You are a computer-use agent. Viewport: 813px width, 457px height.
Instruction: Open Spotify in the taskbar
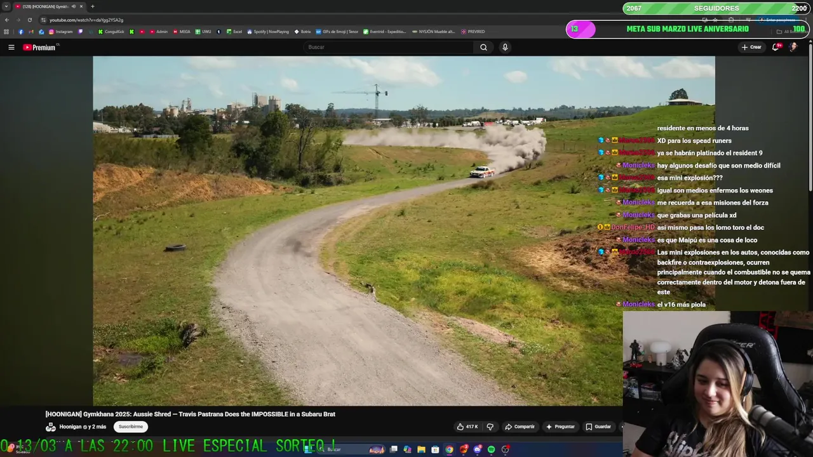coord(492,449)
